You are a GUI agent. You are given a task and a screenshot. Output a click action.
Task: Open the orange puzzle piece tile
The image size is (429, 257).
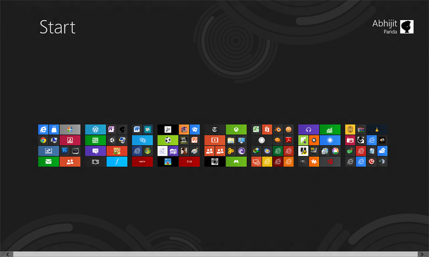pyautogui.click(x=314, y=162)
